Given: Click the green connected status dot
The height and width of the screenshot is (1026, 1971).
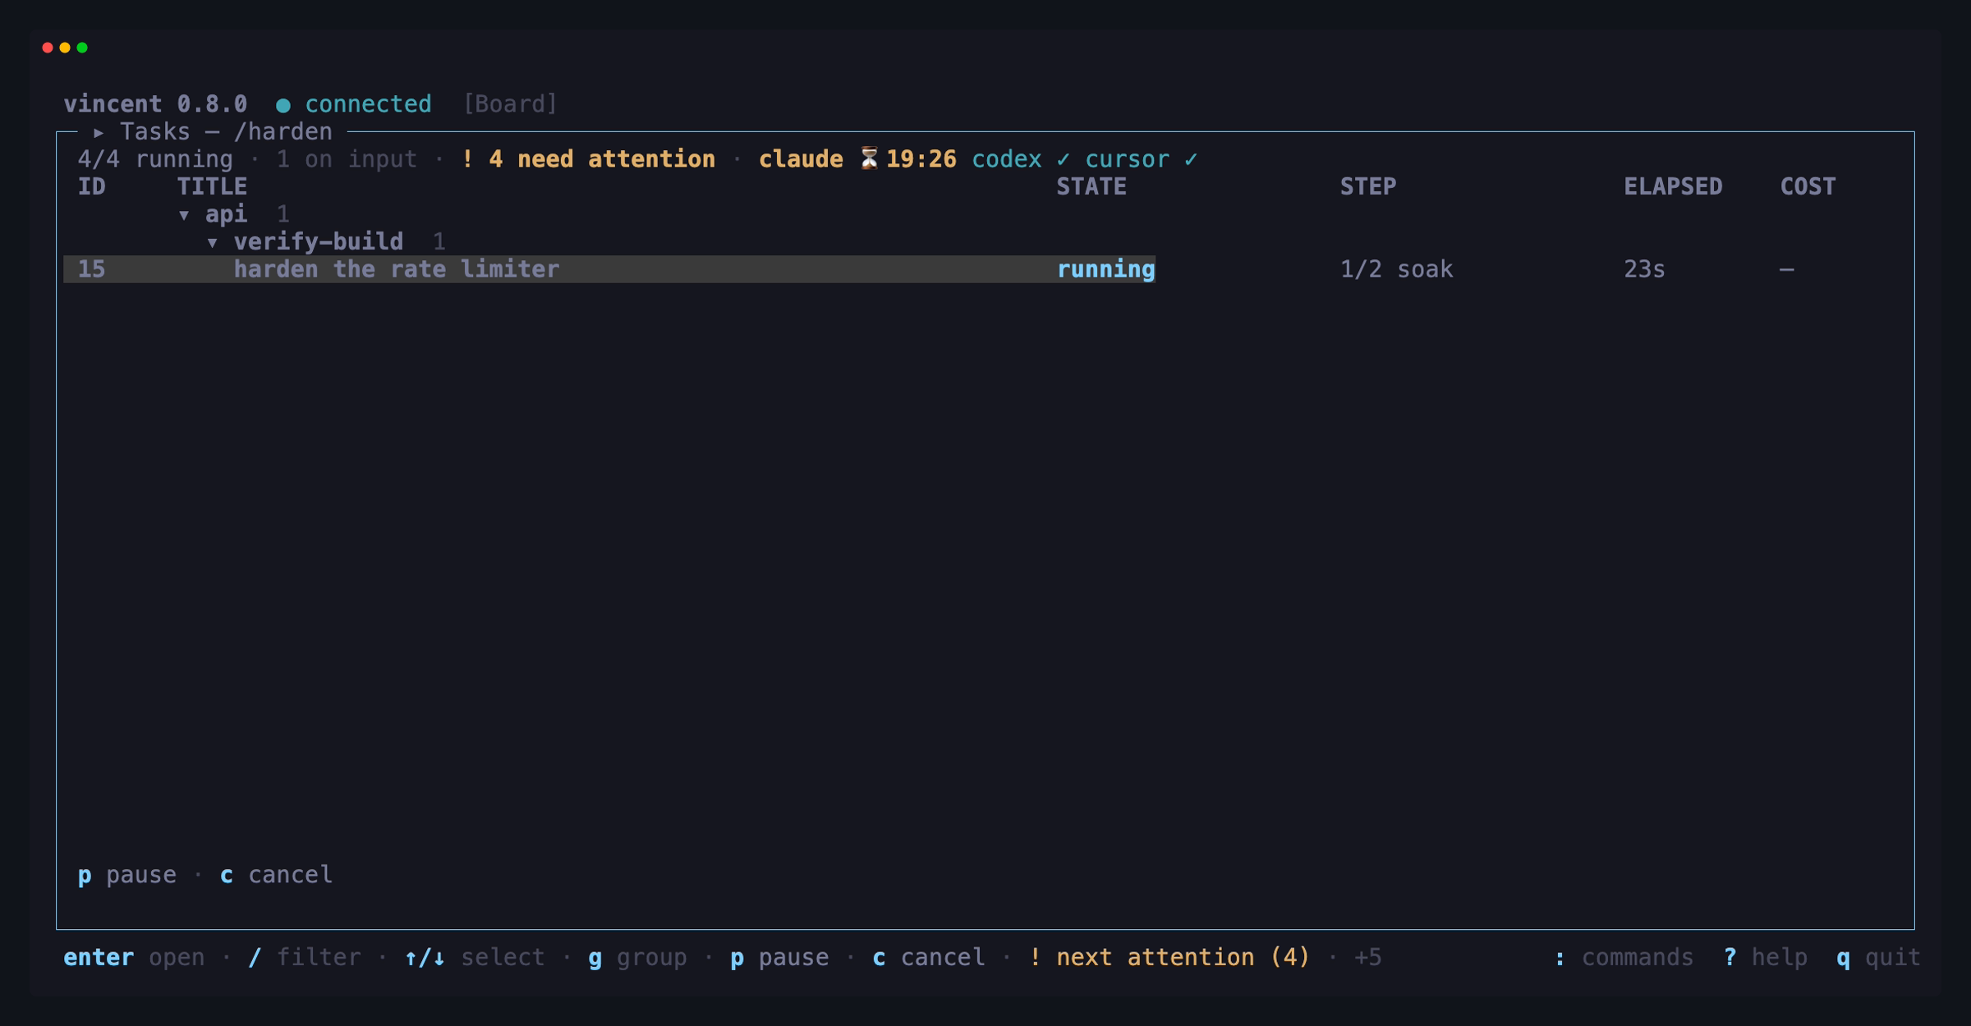Looking at the screenshot, I should [x=283, y=105].
